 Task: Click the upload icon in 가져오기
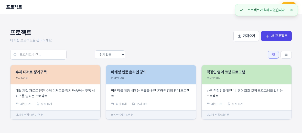point(239,36)
